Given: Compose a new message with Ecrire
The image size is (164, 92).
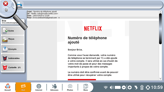Looking at the screenshot, I should tap(13, 31).
